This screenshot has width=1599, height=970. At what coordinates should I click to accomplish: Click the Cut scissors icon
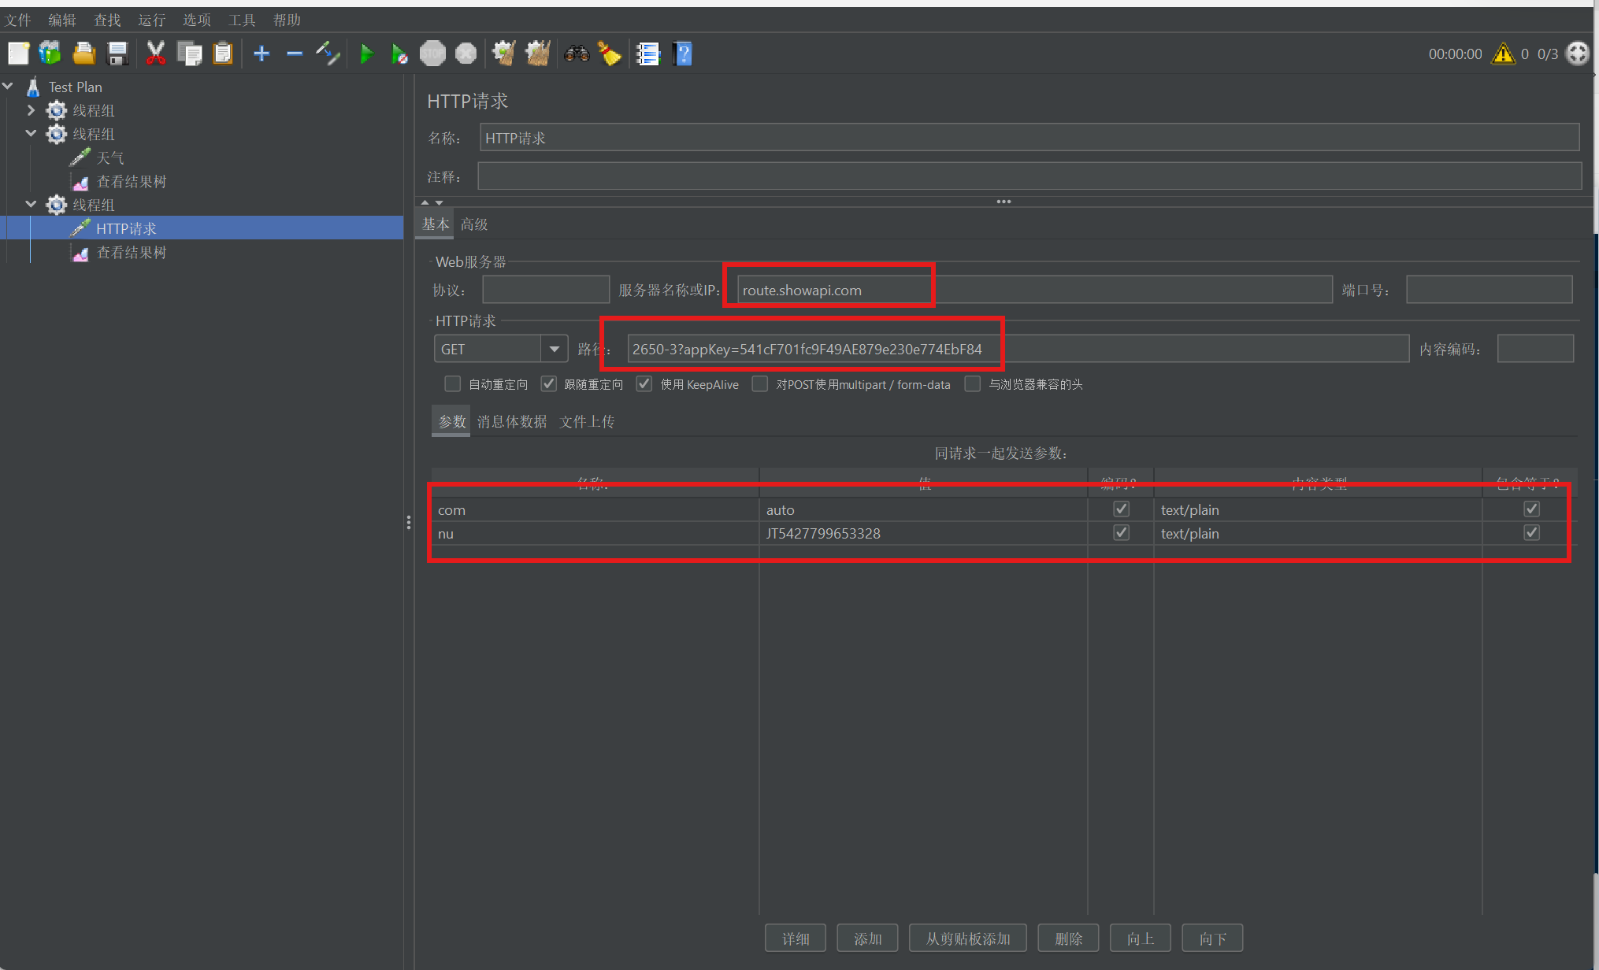[x=155, y=54]
